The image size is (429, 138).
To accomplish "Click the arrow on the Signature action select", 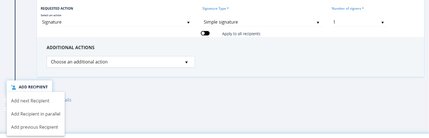I will [188, 22].
